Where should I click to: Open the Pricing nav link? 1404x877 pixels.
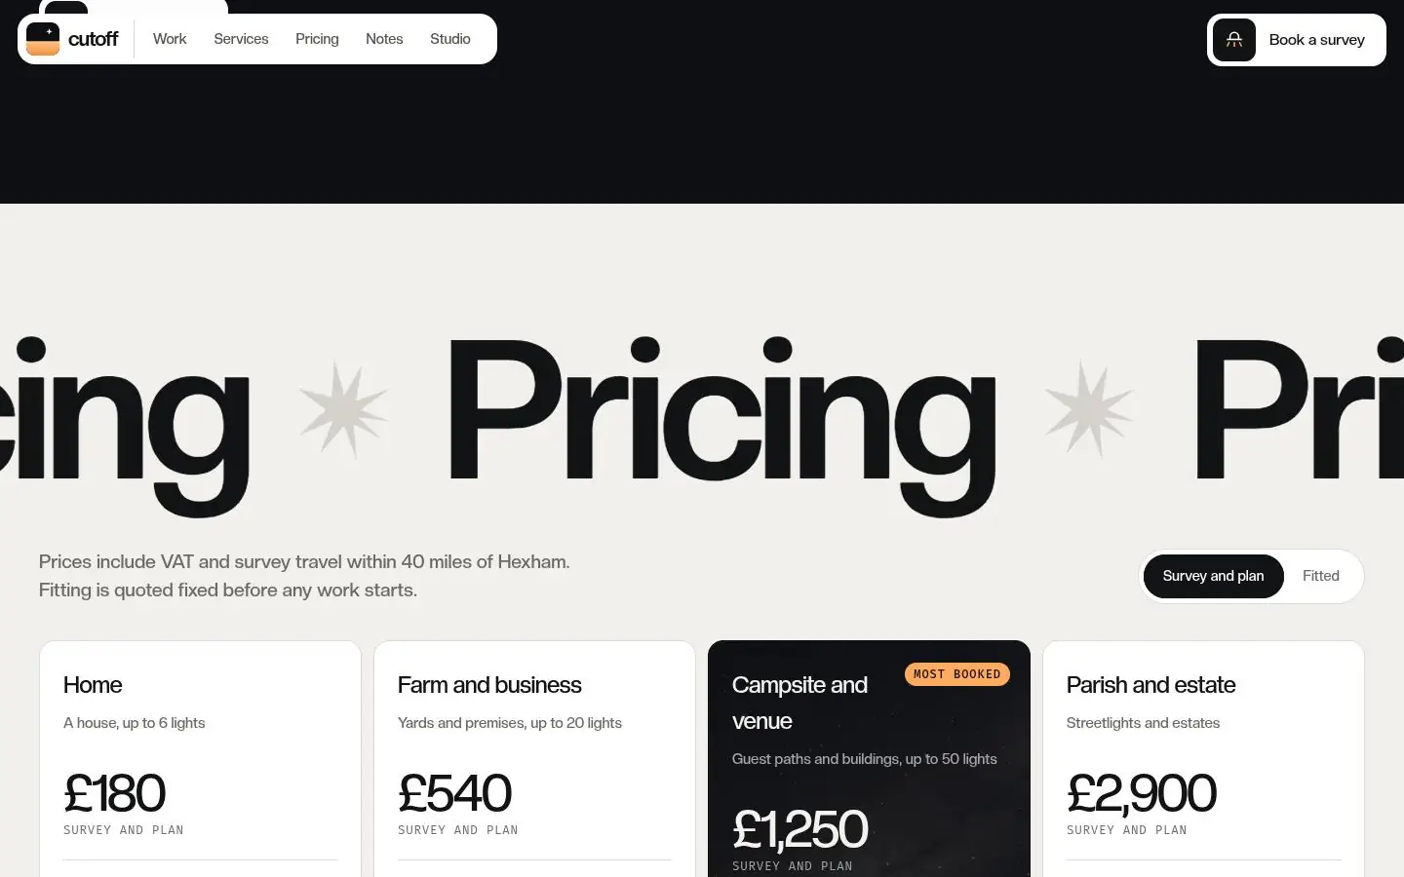[317, 39]
